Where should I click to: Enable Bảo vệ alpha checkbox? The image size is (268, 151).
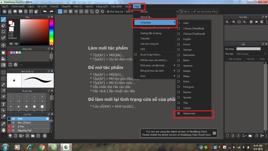[227, 59]
